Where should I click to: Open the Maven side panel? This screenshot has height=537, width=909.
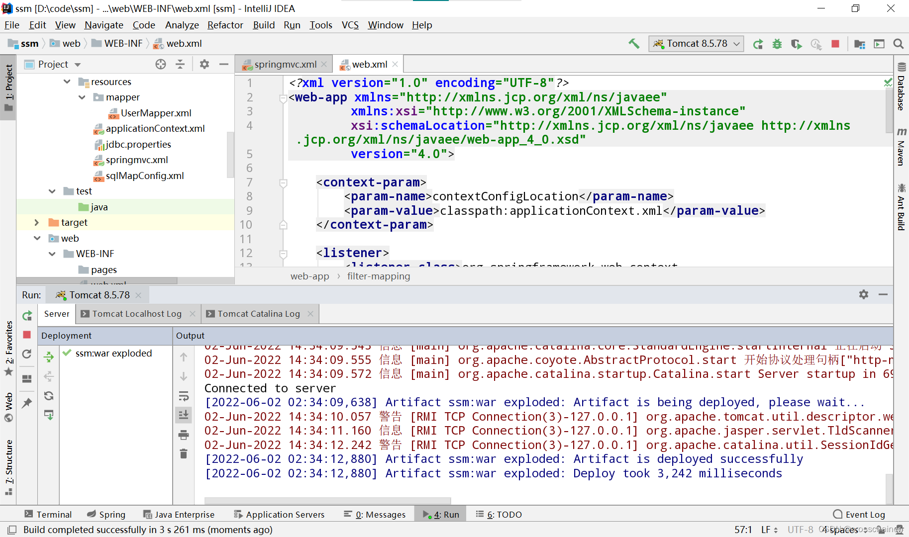902,147
